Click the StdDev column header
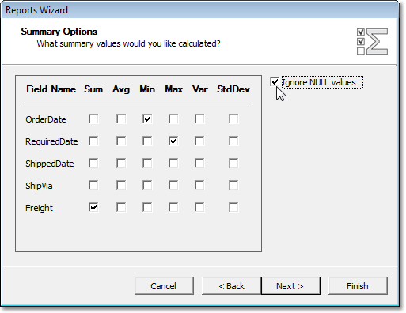 pyautogui.click(x=233, y=89)
